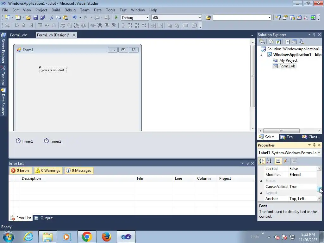The height and width of the screenshot is (243, 324).
Task: Click the Paste clipboard icon
Action: [65, 18]
